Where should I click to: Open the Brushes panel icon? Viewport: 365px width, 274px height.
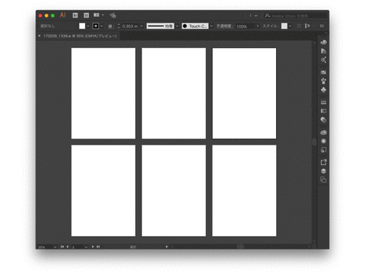click(x=323, y=81)
